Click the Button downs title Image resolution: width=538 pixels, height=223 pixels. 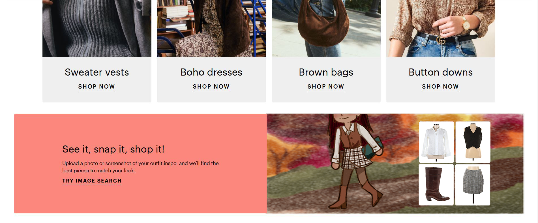click(x=441, y=72)
